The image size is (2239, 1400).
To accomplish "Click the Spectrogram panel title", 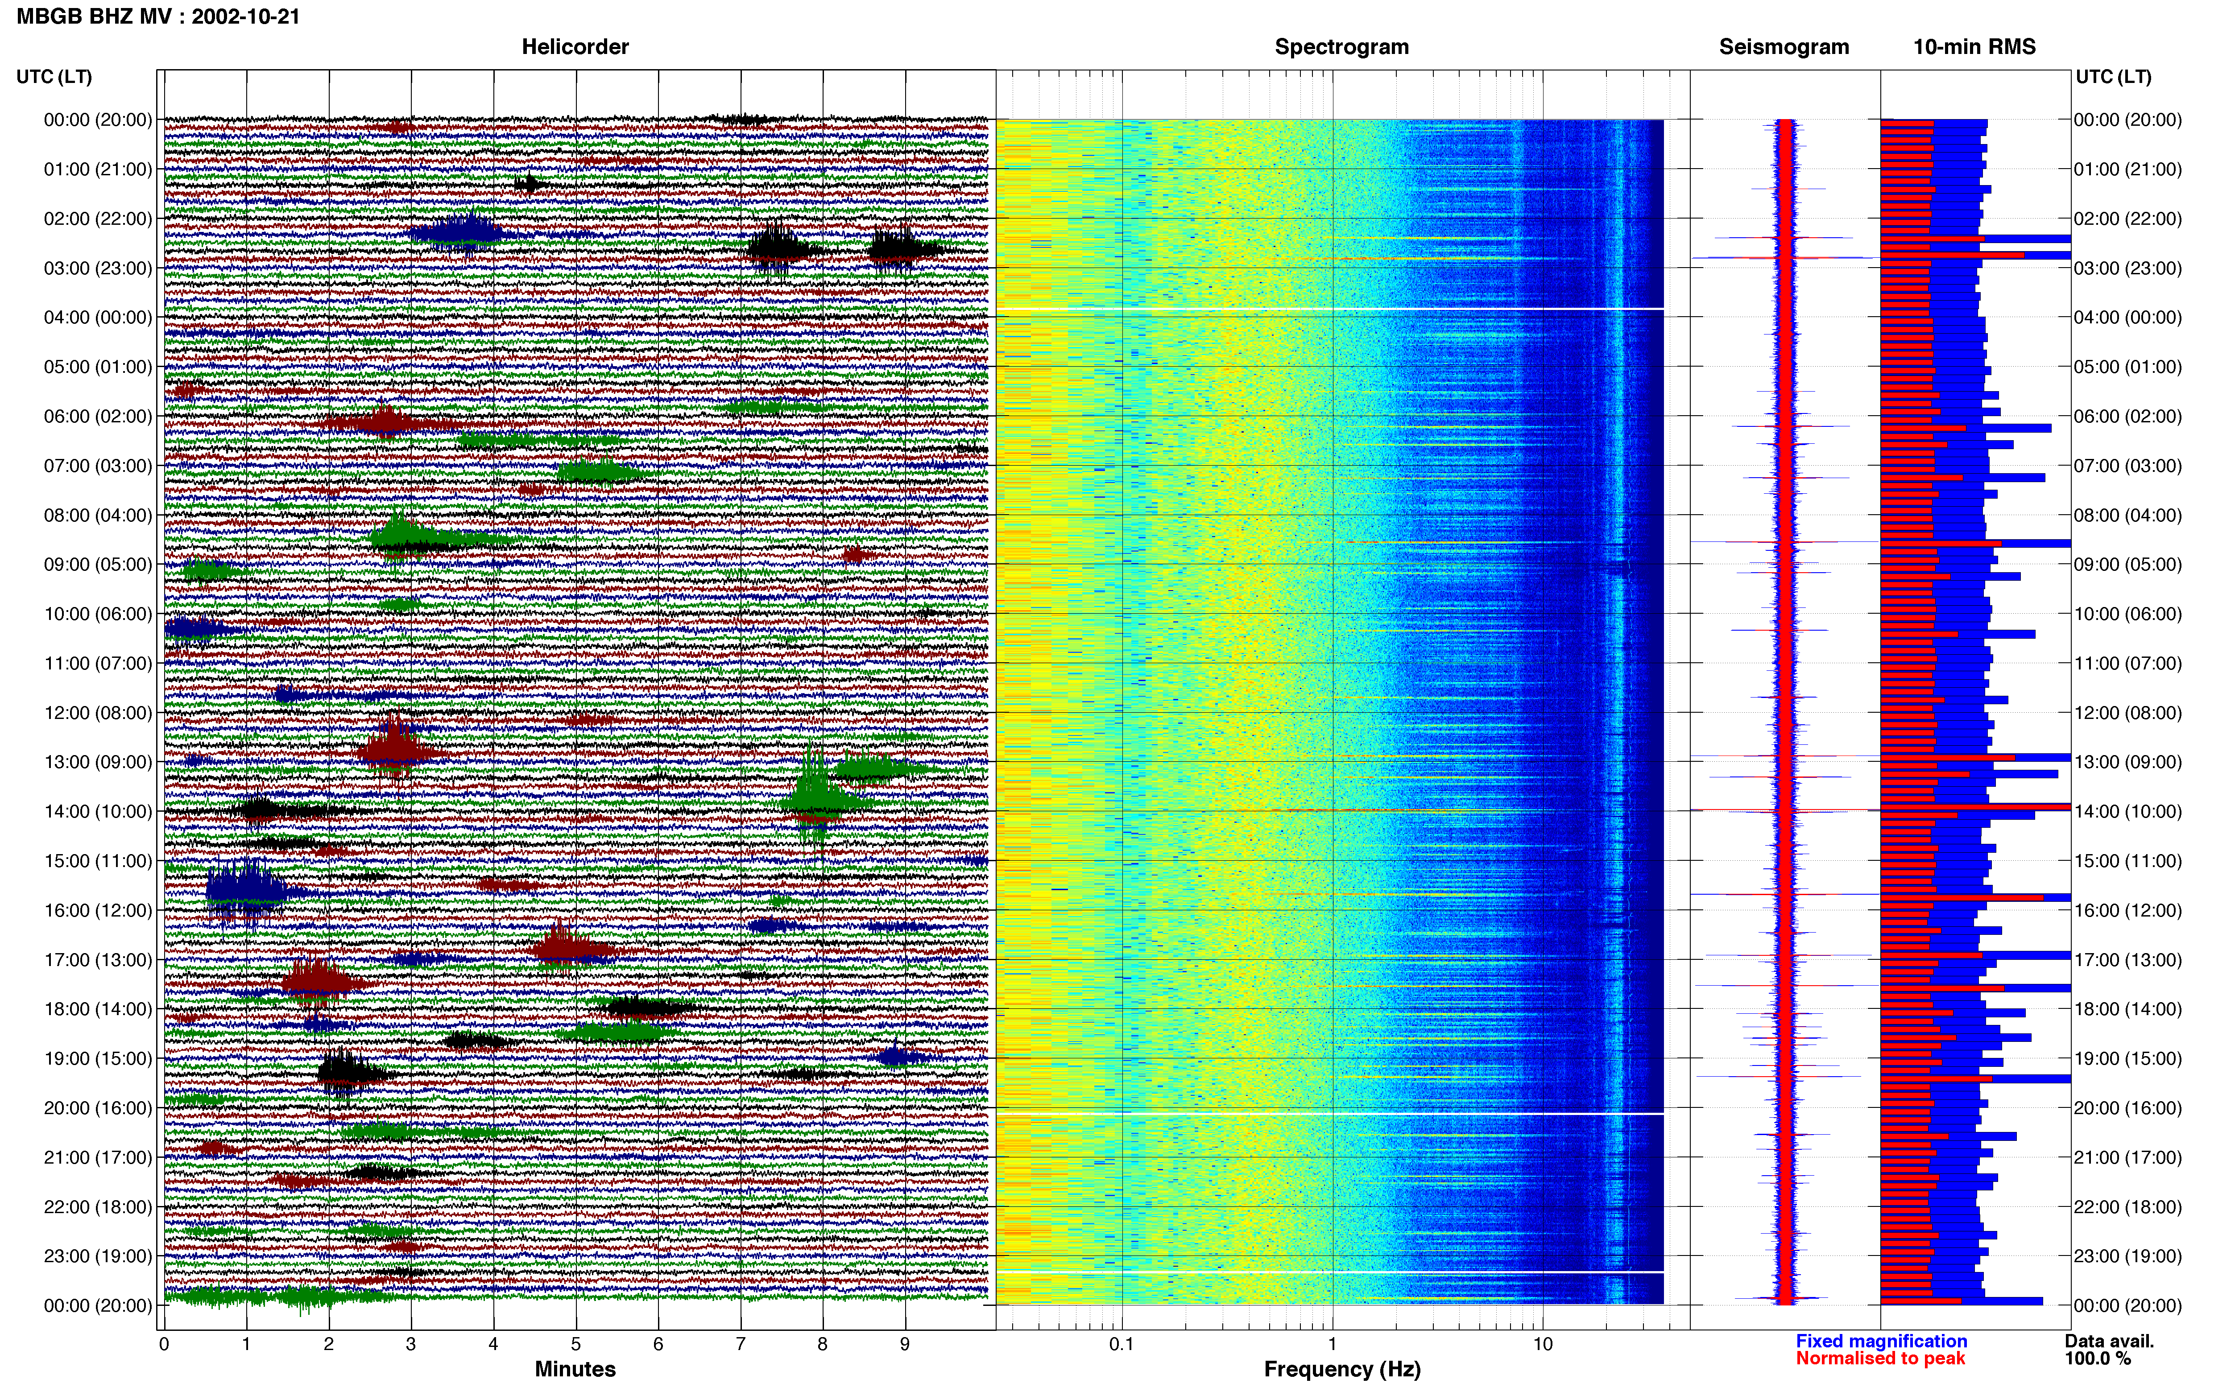I will pyautogui.click(x=1341, y=47).
